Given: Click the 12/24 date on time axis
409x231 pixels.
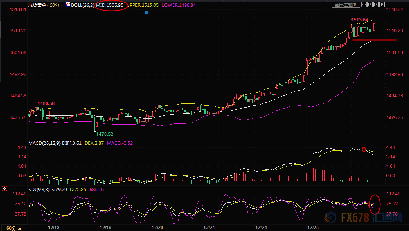Looking at the screenshot, I should pos(261,228).
